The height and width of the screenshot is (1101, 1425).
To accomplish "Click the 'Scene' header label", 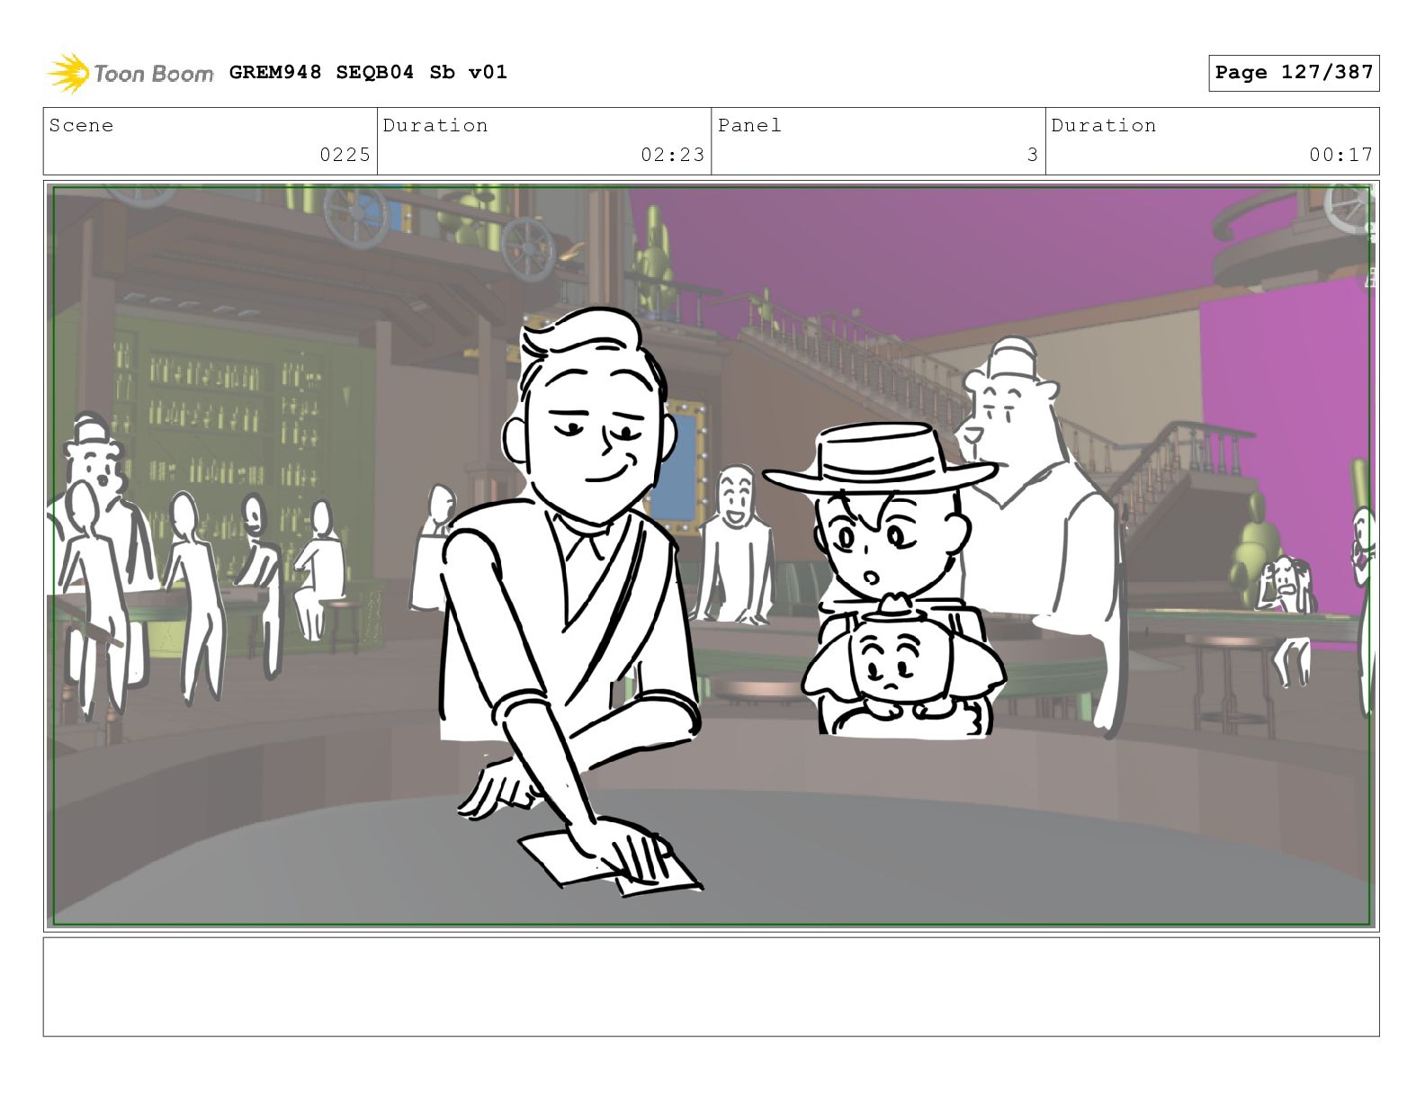I will tap(82, 125).
